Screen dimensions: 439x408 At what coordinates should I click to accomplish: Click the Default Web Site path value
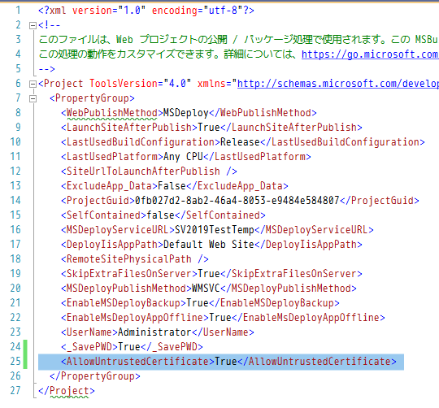(x=209, y=245)
